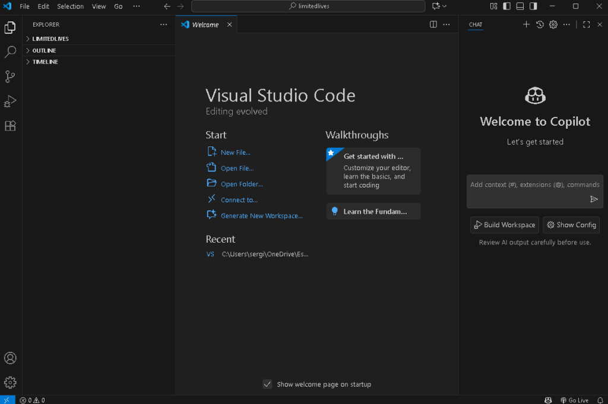The width and height of the screenshot is (608, 404).
Task: Click the Accounts icon in activity bar
Action: point(10,358)
